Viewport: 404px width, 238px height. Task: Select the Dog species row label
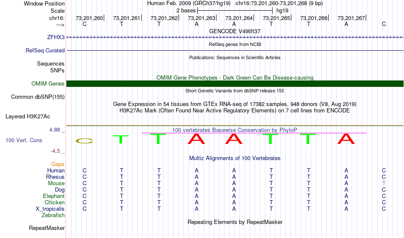[60, 190]
